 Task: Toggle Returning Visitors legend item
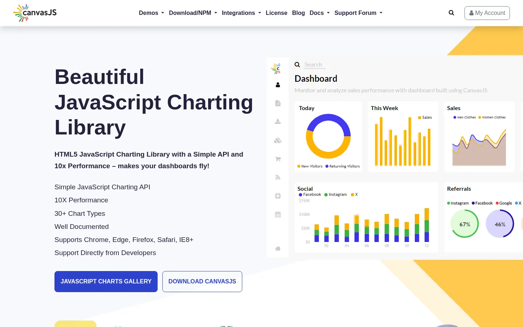pos(342,166)
